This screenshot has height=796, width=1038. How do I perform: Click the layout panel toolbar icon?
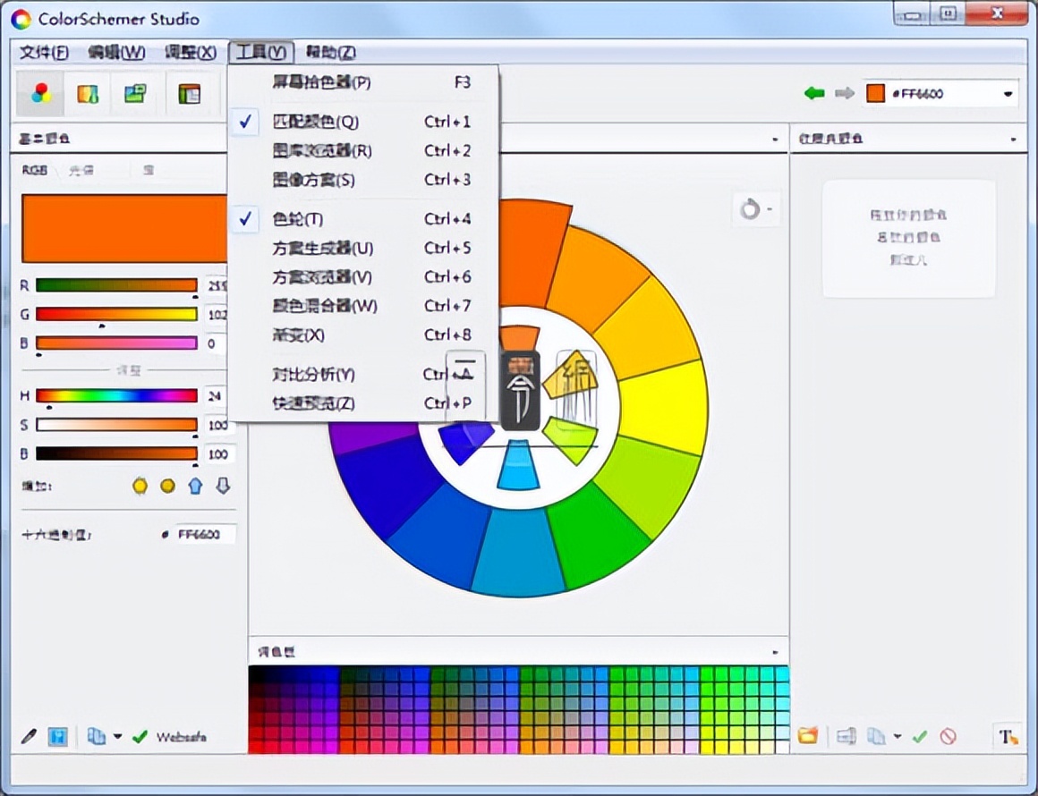(191, 93)
